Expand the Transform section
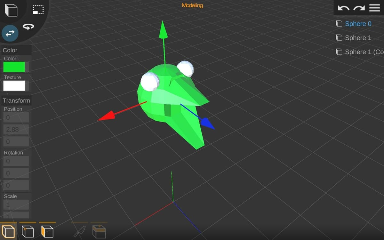The width and height of the screenshot is (384, 240). tap(16, 100)
